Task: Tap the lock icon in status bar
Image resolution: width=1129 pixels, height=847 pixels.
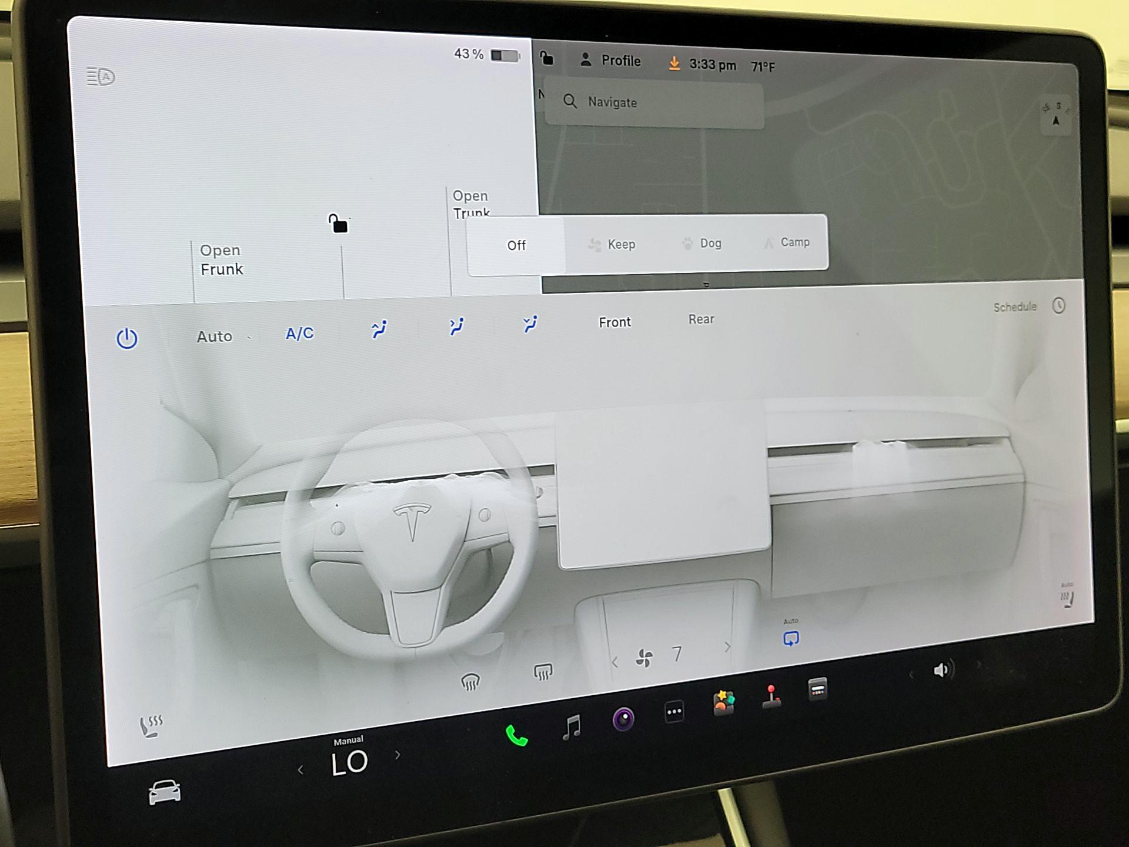Action: tap(547, 58)
